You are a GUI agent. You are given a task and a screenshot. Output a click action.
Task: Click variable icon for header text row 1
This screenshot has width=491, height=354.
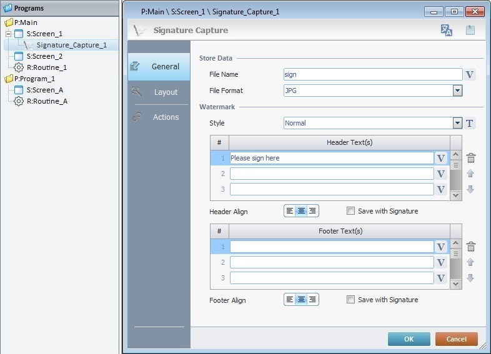tap(441, 159)
